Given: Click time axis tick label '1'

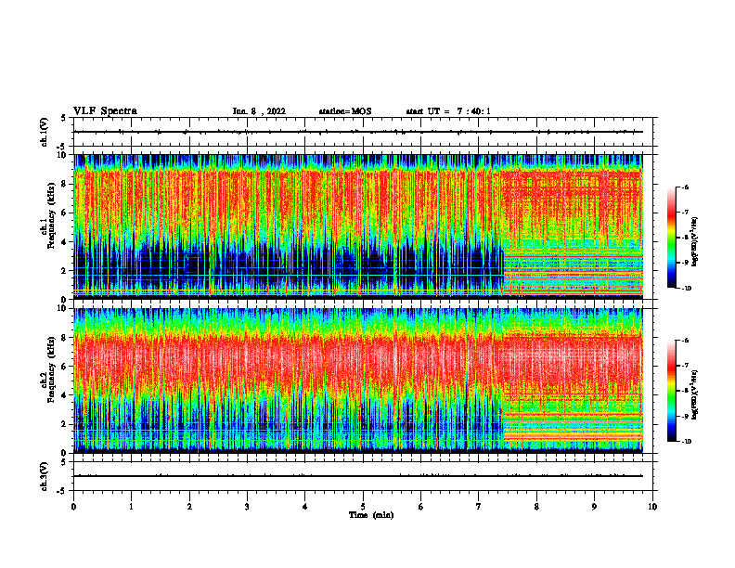Looking at the screenshot, I should [x=131, y=507].
